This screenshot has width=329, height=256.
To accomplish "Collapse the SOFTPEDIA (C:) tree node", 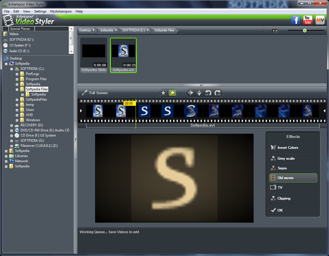I will (x=11, y=69).
